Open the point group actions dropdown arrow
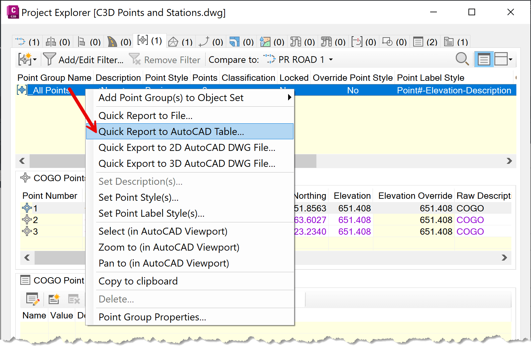 (35, 60)
